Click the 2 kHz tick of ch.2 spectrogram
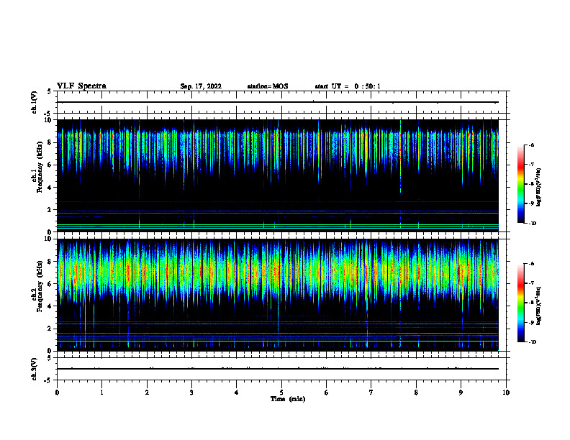The width and height of the screenshot is (570, 440). [x=50, y=329]
